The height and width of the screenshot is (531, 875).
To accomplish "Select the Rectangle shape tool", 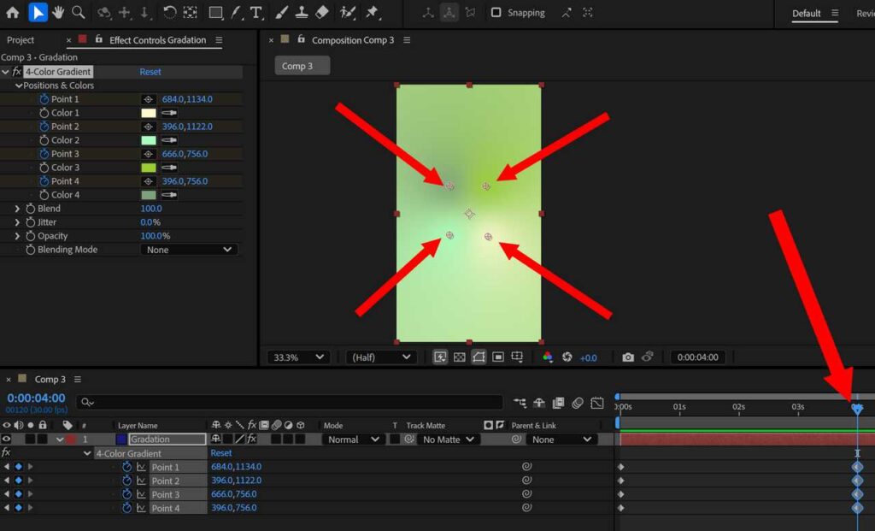I will pyautogui.click(x=215, y=12).
